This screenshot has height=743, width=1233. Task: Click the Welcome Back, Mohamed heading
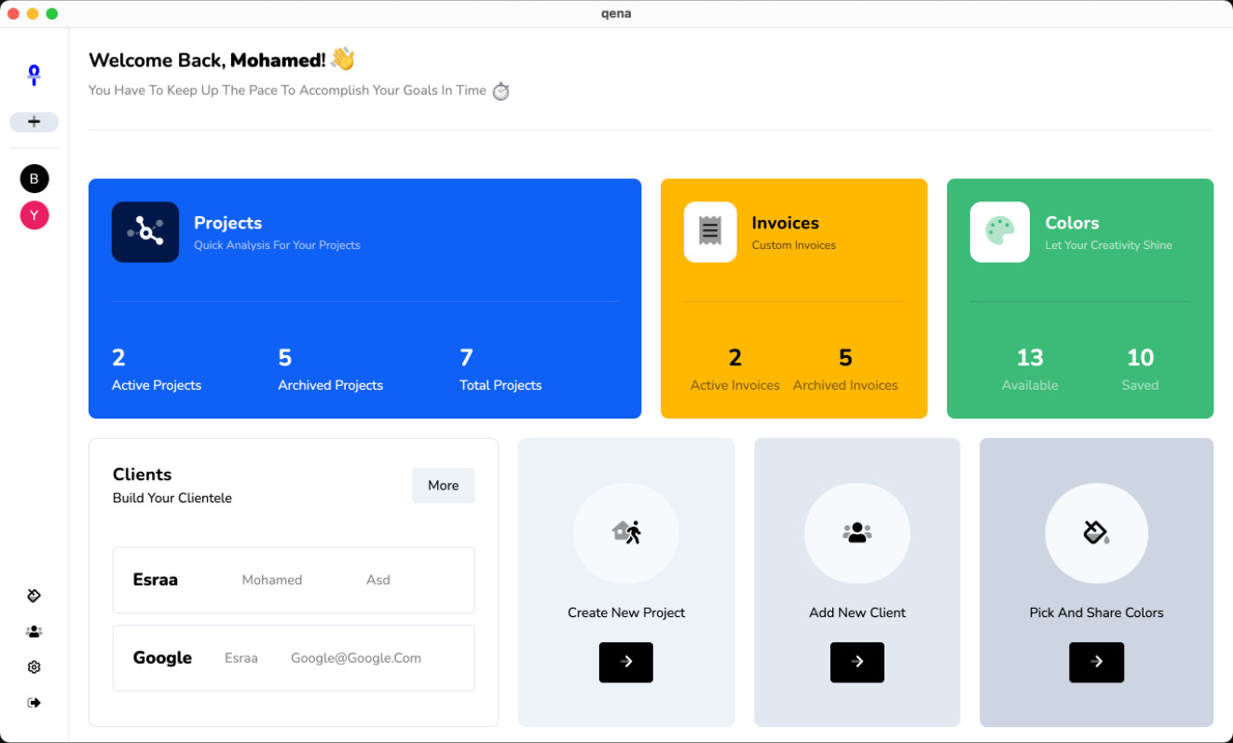[x=207, y=61]
